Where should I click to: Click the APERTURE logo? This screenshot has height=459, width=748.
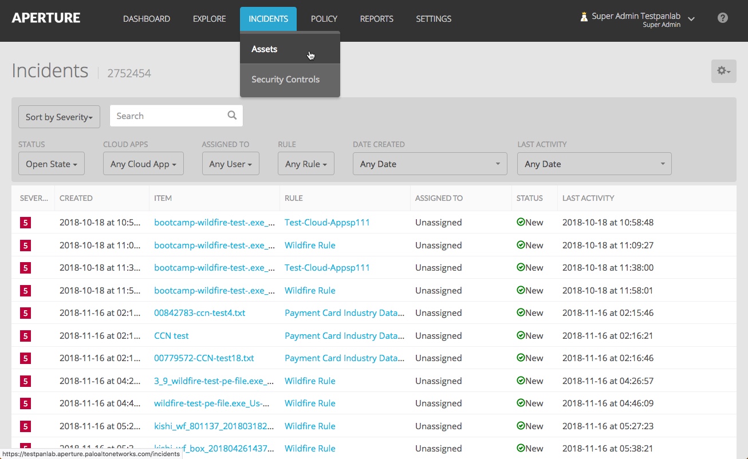tap(46, 18)
